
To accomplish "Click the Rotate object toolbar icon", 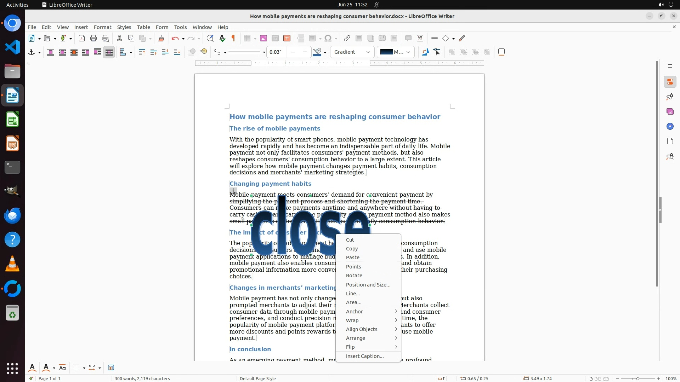I will tap(425, 52).
